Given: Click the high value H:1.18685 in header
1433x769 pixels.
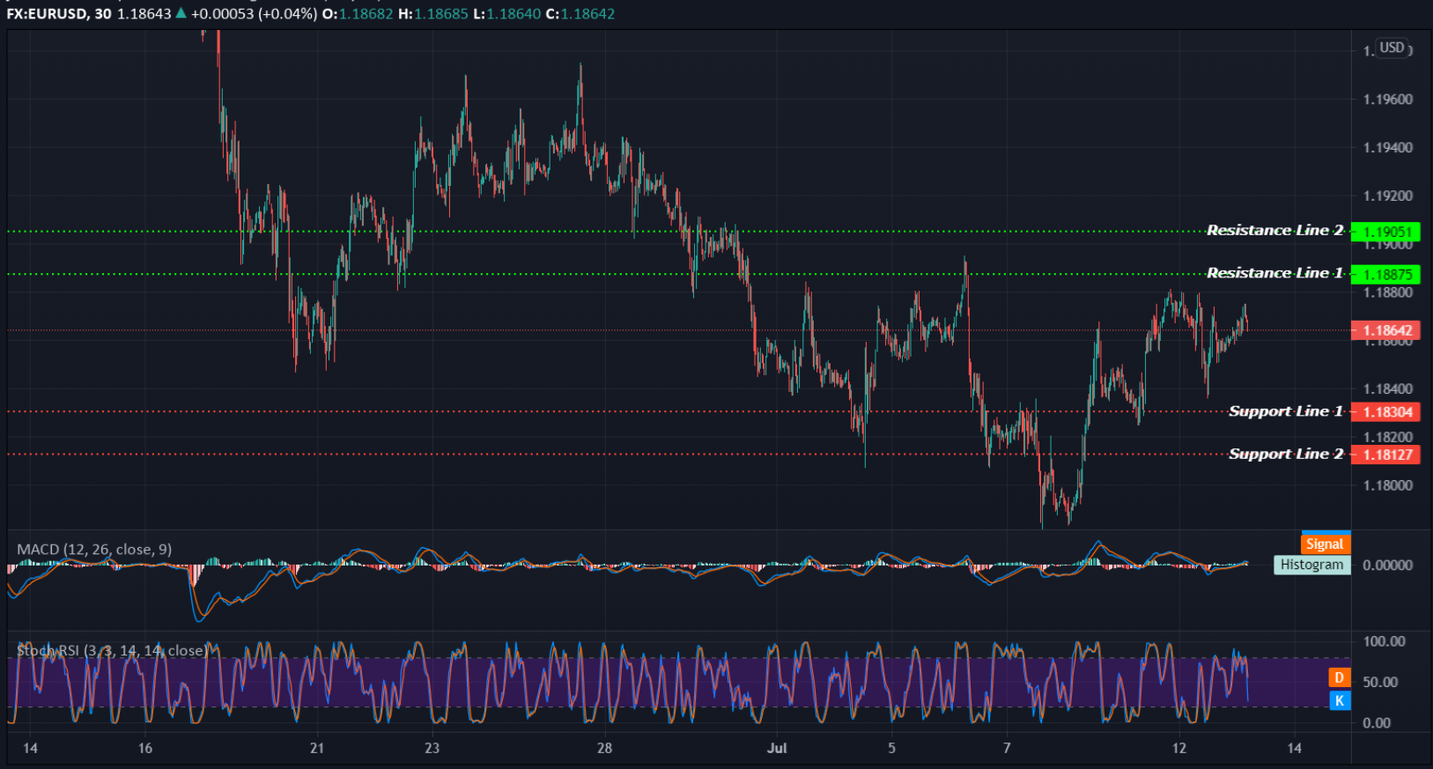Looking at the screenshot, I should pyautogui.click(x=433, y=14).
